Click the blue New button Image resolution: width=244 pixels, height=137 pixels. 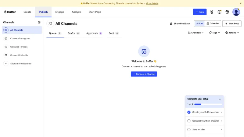pyautogui.click(x=200, y=12)
